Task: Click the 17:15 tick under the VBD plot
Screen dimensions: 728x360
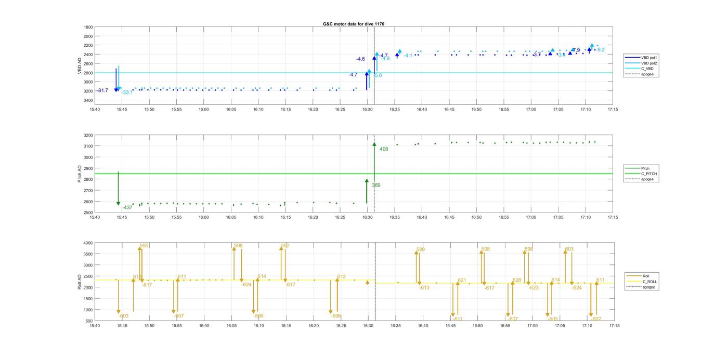Action: (x=613, y=110)
